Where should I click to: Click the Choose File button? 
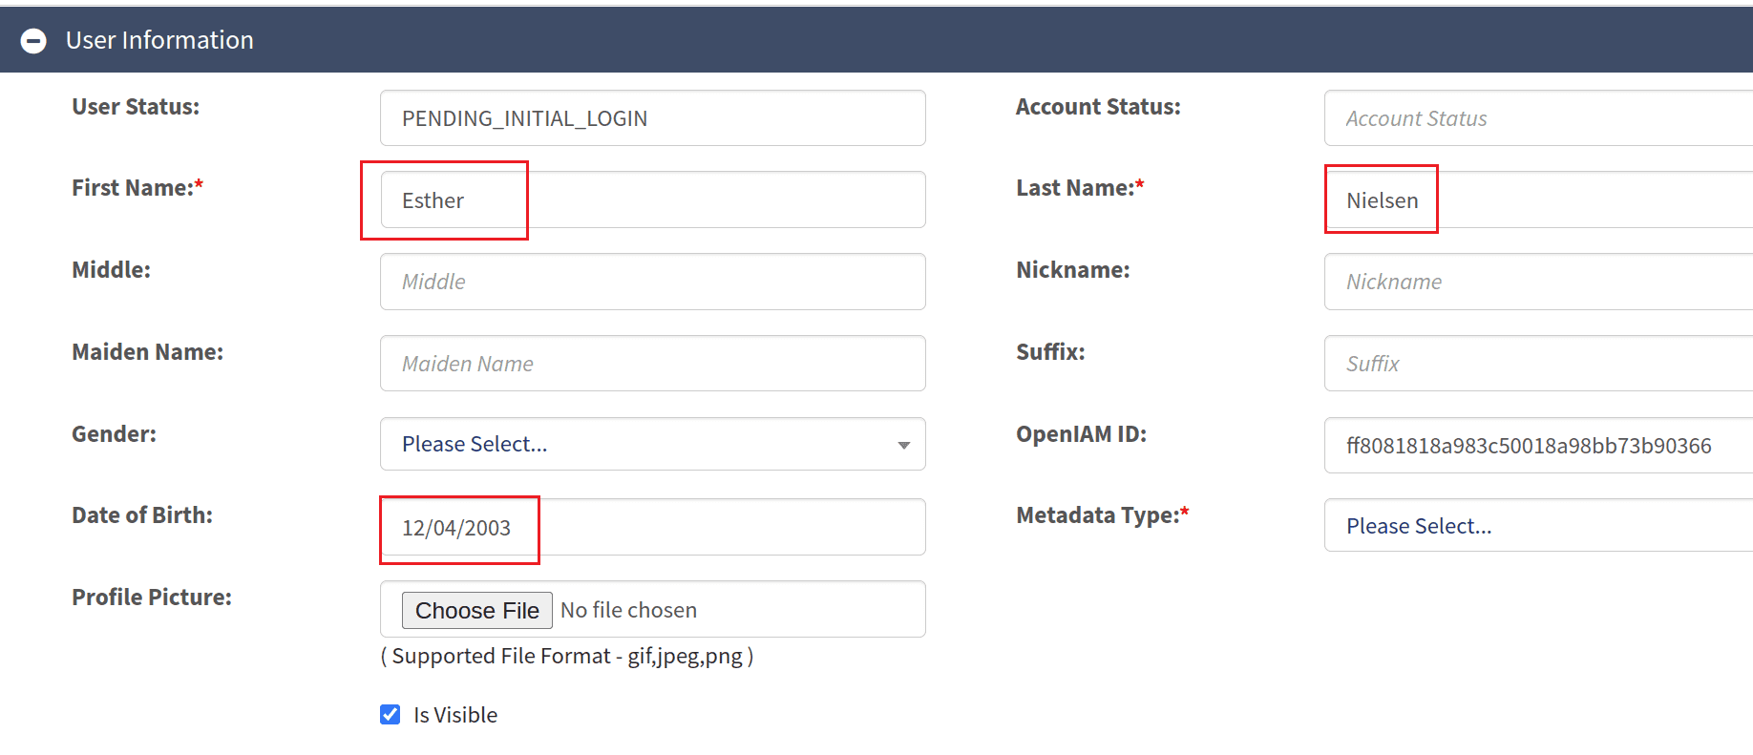point(476,611)
